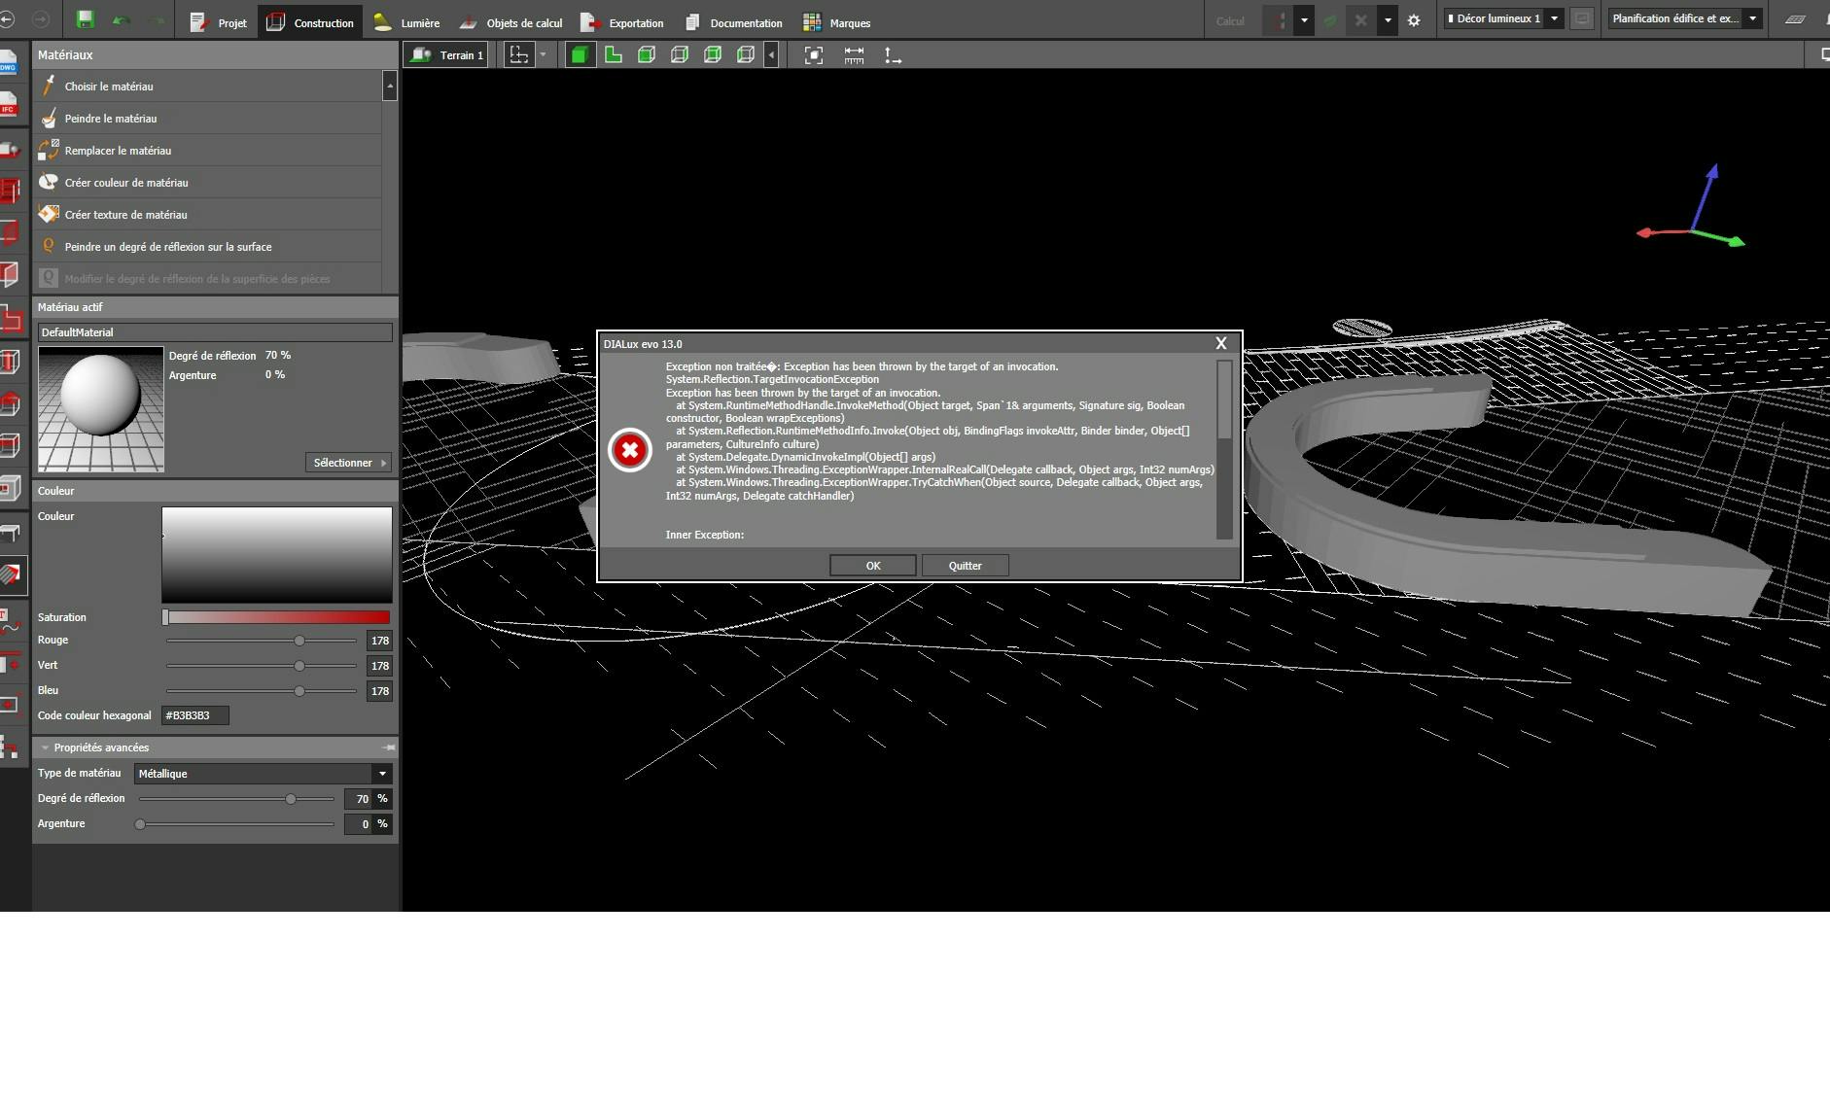
Task: Click Peindre un degré de réflexion sur la surface
Action: tap(207, 247)
